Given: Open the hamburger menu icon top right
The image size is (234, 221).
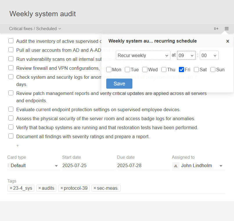Looking at the screenshot, I should click(226, 28).
